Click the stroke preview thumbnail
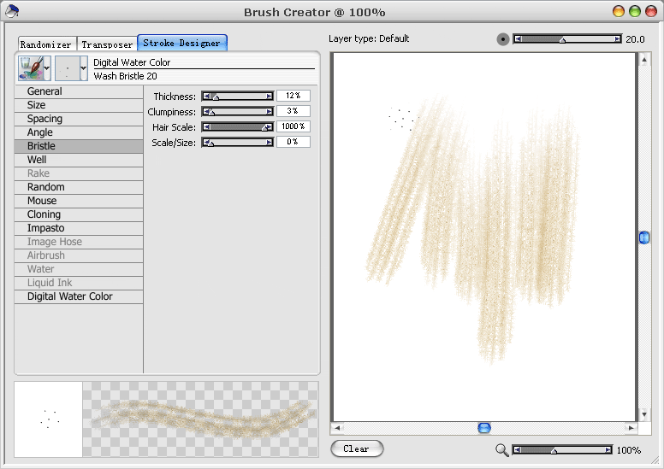 [x=200, y=419]
